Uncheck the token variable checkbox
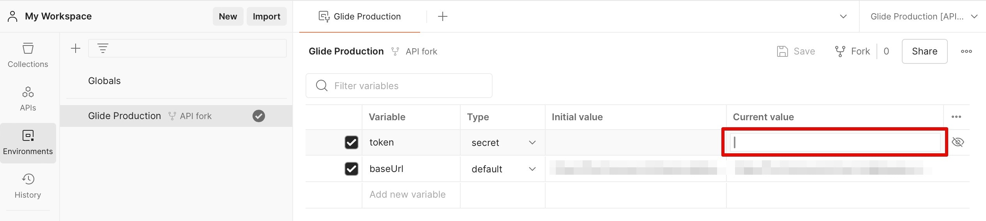986x221 pixels. click(351, 142)
